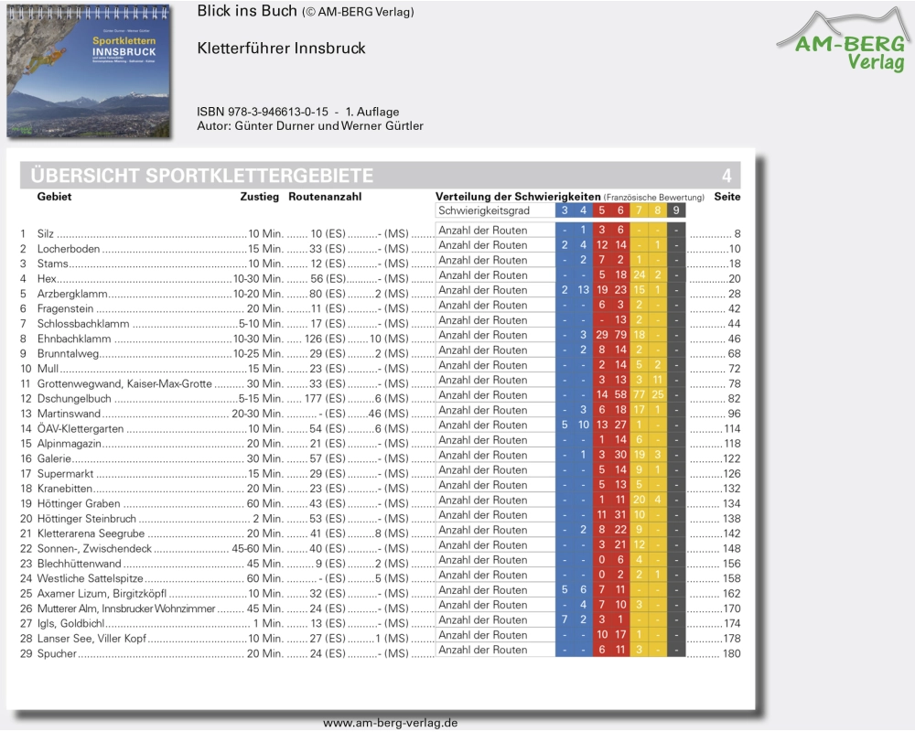Click the yellow grade 7 header cell
This screenshot has width=915, height=732.
click(x=639, y=210)
